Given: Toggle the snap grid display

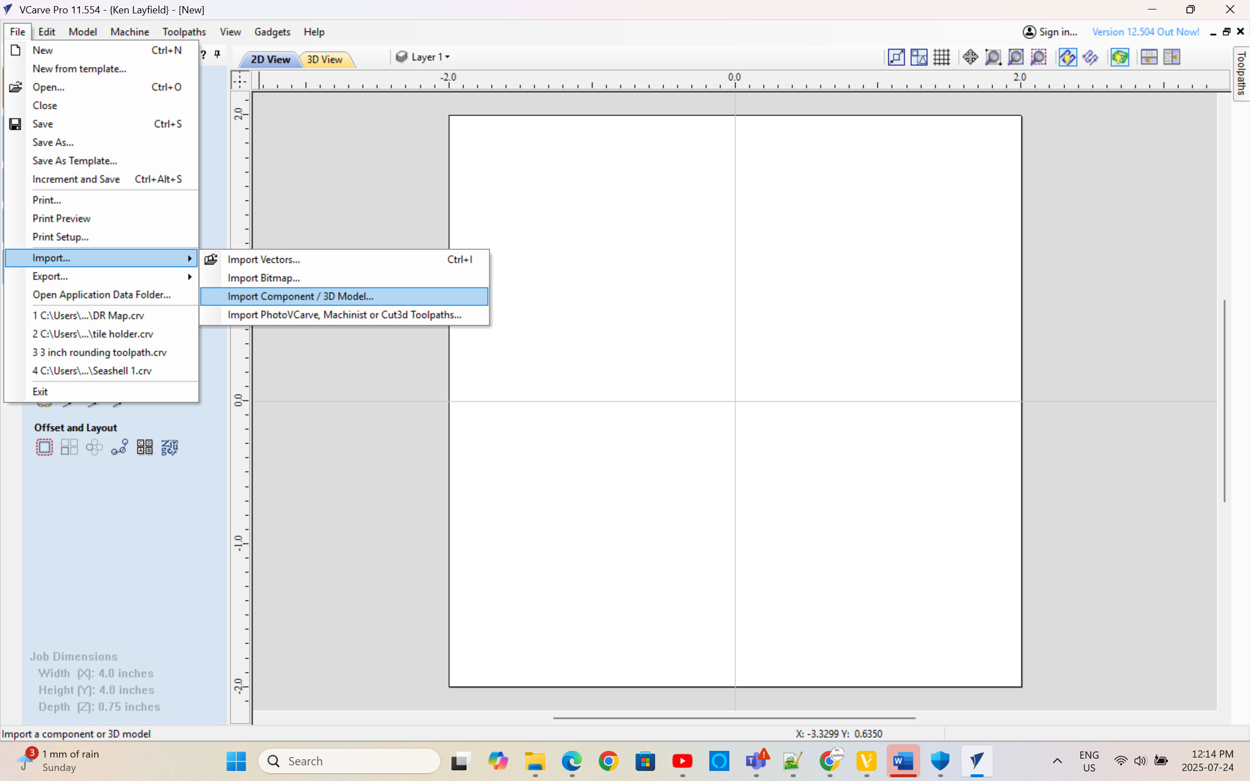Looking at the screenshot, I should click(x=941, y=57).
